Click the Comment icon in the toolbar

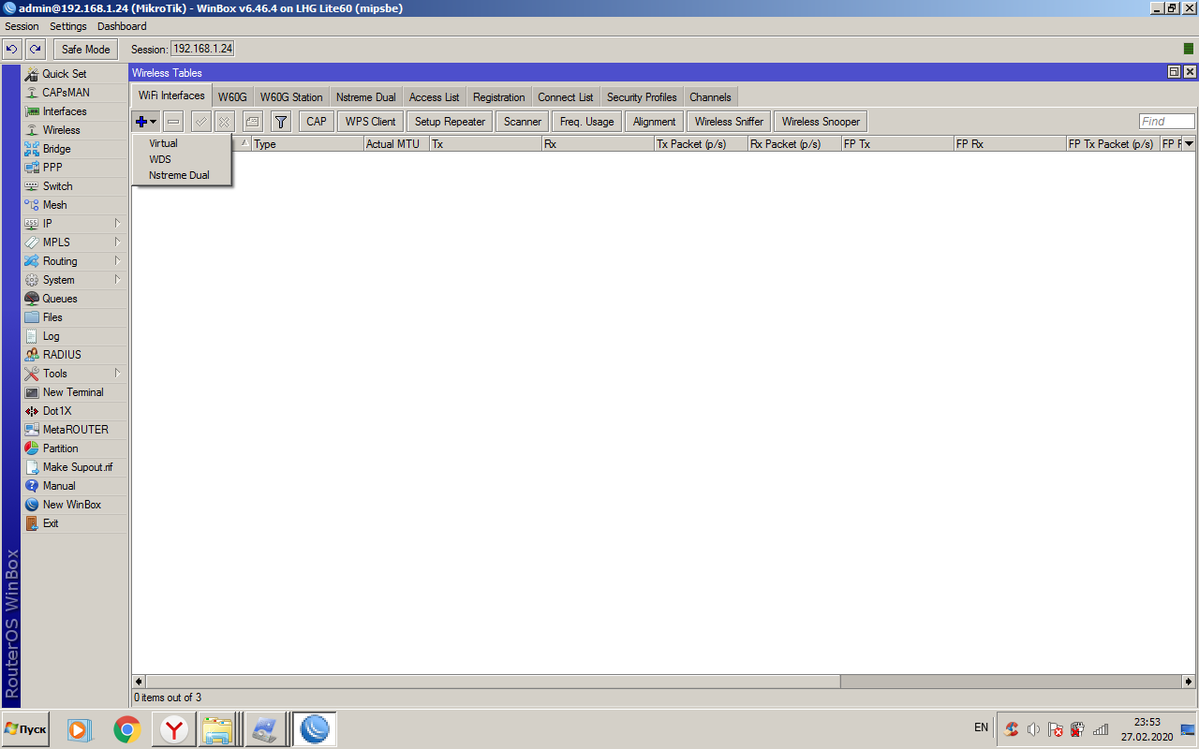(252, 122)
